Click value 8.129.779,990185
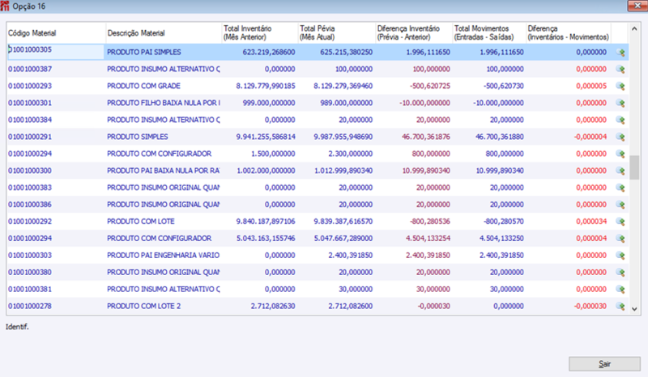648x377 pixels. pos(266,86)
